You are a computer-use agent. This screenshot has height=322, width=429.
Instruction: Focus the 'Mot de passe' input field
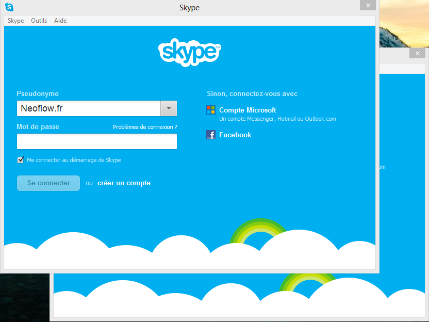(x=97, y=141)
